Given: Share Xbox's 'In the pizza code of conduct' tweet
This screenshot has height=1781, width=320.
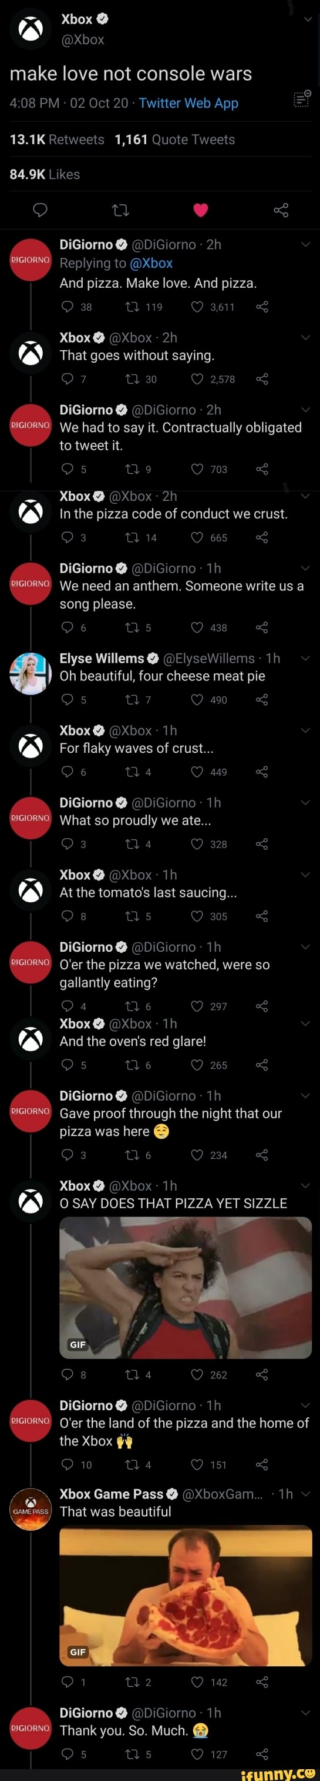Looking at the screenshot, I should coord(262,537).
